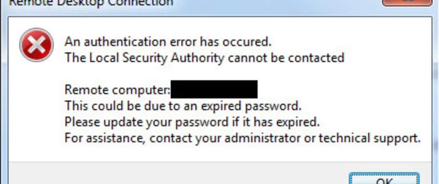Close the Remote Desktop Connection dialog
This screenshot has width=439, height=184.
pyautogui.click(x=407, y=2)
